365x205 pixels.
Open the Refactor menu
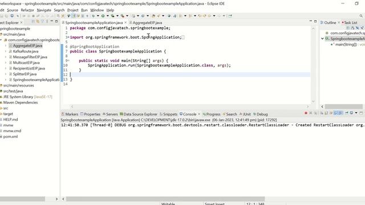(x=27, y=10)
